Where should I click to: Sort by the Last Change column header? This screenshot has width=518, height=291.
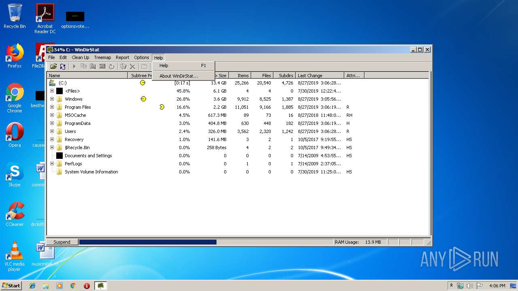point(320,76)
